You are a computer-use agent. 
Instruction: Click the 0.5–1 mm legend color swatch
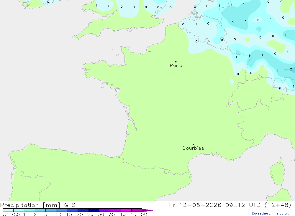tap(19, 210)
